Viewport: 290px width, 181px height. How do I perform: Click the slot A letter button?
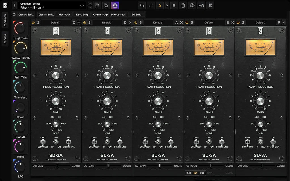(x=176, y=22)
